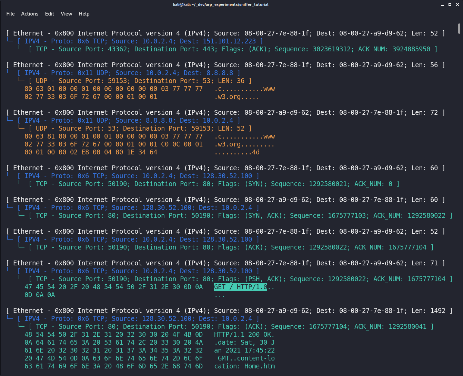Click the '.date: Sat, 30 J' decoded text
Screen dimensions: 463x376
[x=244, y=343]
